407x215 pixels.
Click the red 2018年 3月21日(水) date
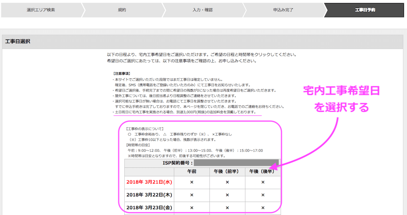[149, 182]
